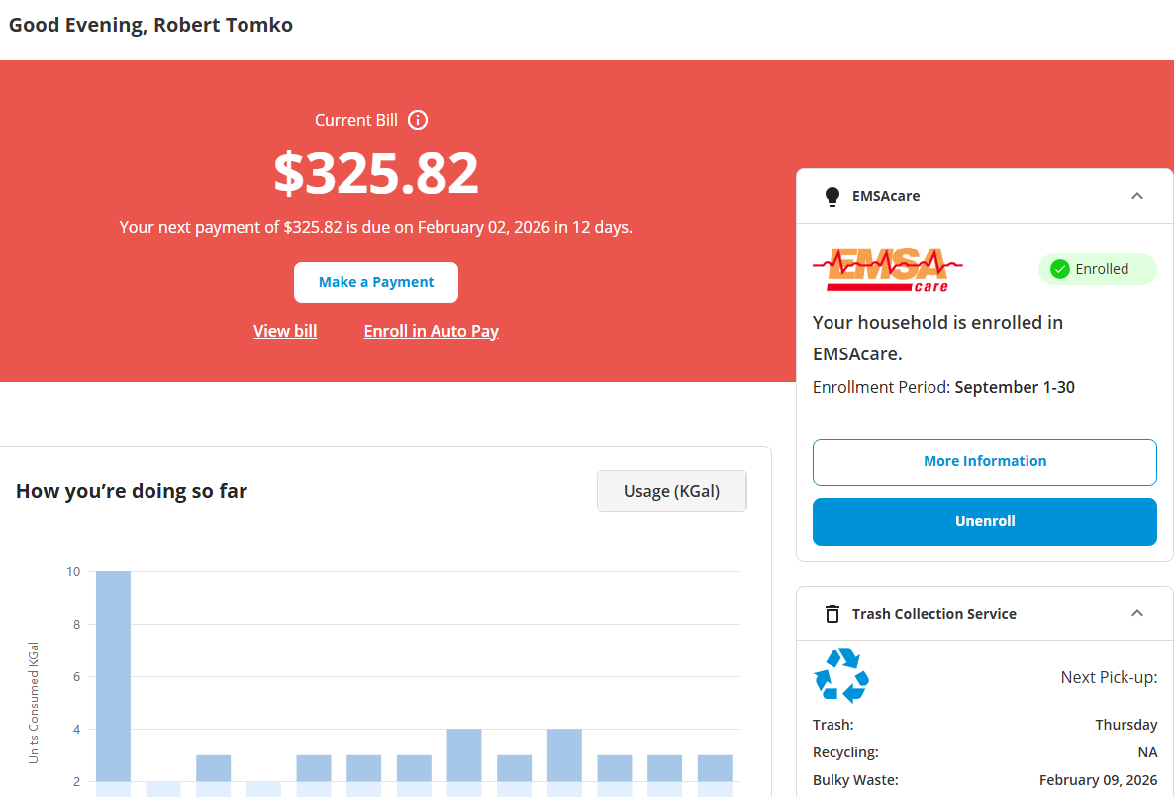Image resolution: width=1174 pixels, height=797 pixels.
Task: Click the $325.82 bill amount
Action: point(376,173)
